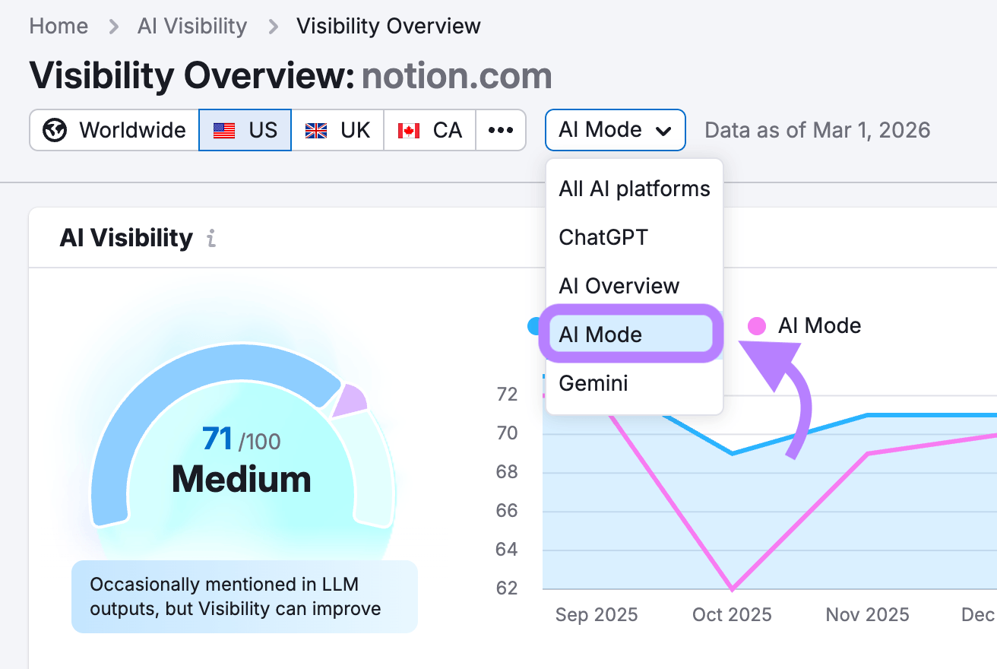Viewport: 997px width, 669px height.
Task: Click the UK flag icon
Action: [x=315, y=129]
